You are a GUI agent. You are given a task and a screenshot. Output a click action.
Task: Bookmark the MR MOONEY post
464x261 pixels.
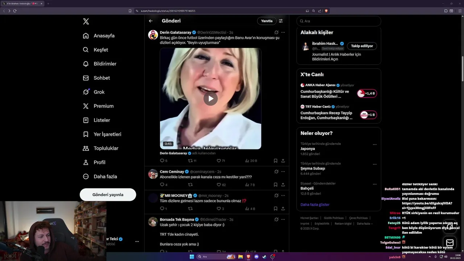click(x=275, y=209)
